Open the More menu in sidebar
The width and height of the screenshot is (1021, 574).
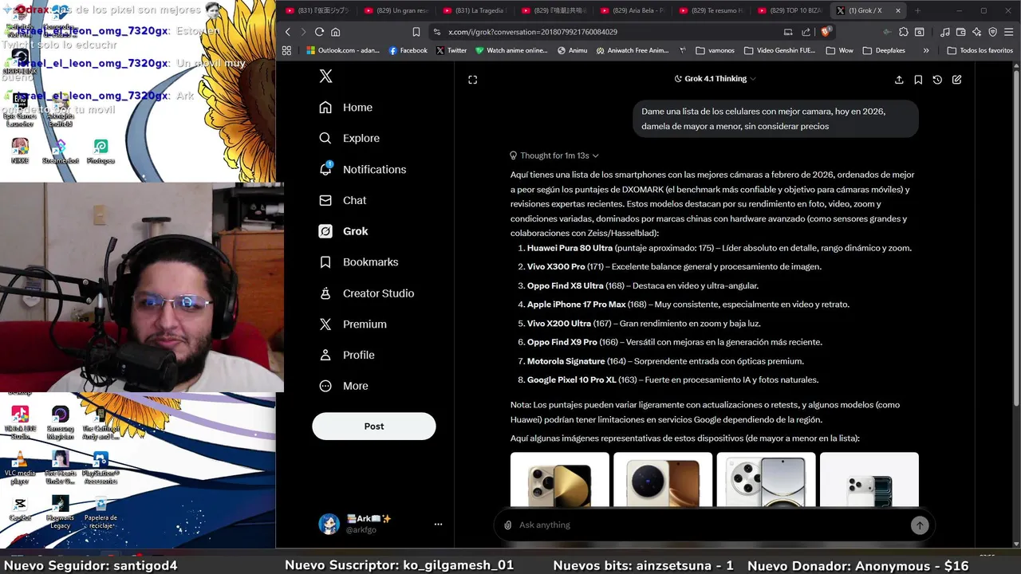click(x=344, y=386)
